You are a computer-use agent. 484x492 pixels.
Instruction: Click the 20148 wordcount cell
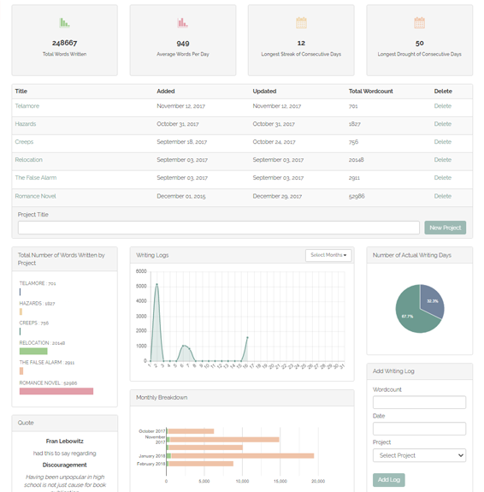pyautogui.click(x=356, y=160)
